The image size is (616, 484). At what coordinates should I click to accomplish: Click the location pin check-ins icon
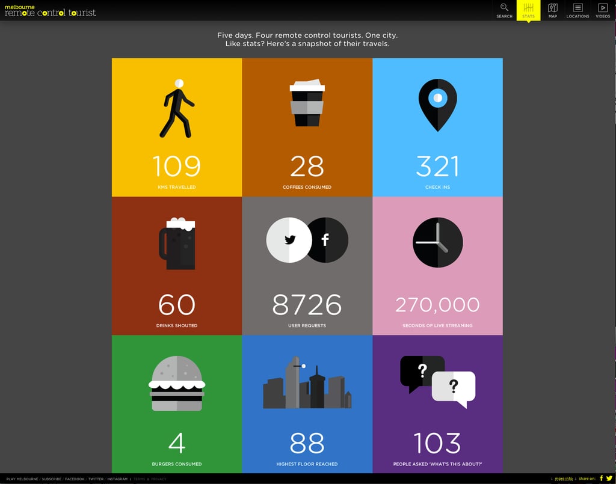coord(438,105)
